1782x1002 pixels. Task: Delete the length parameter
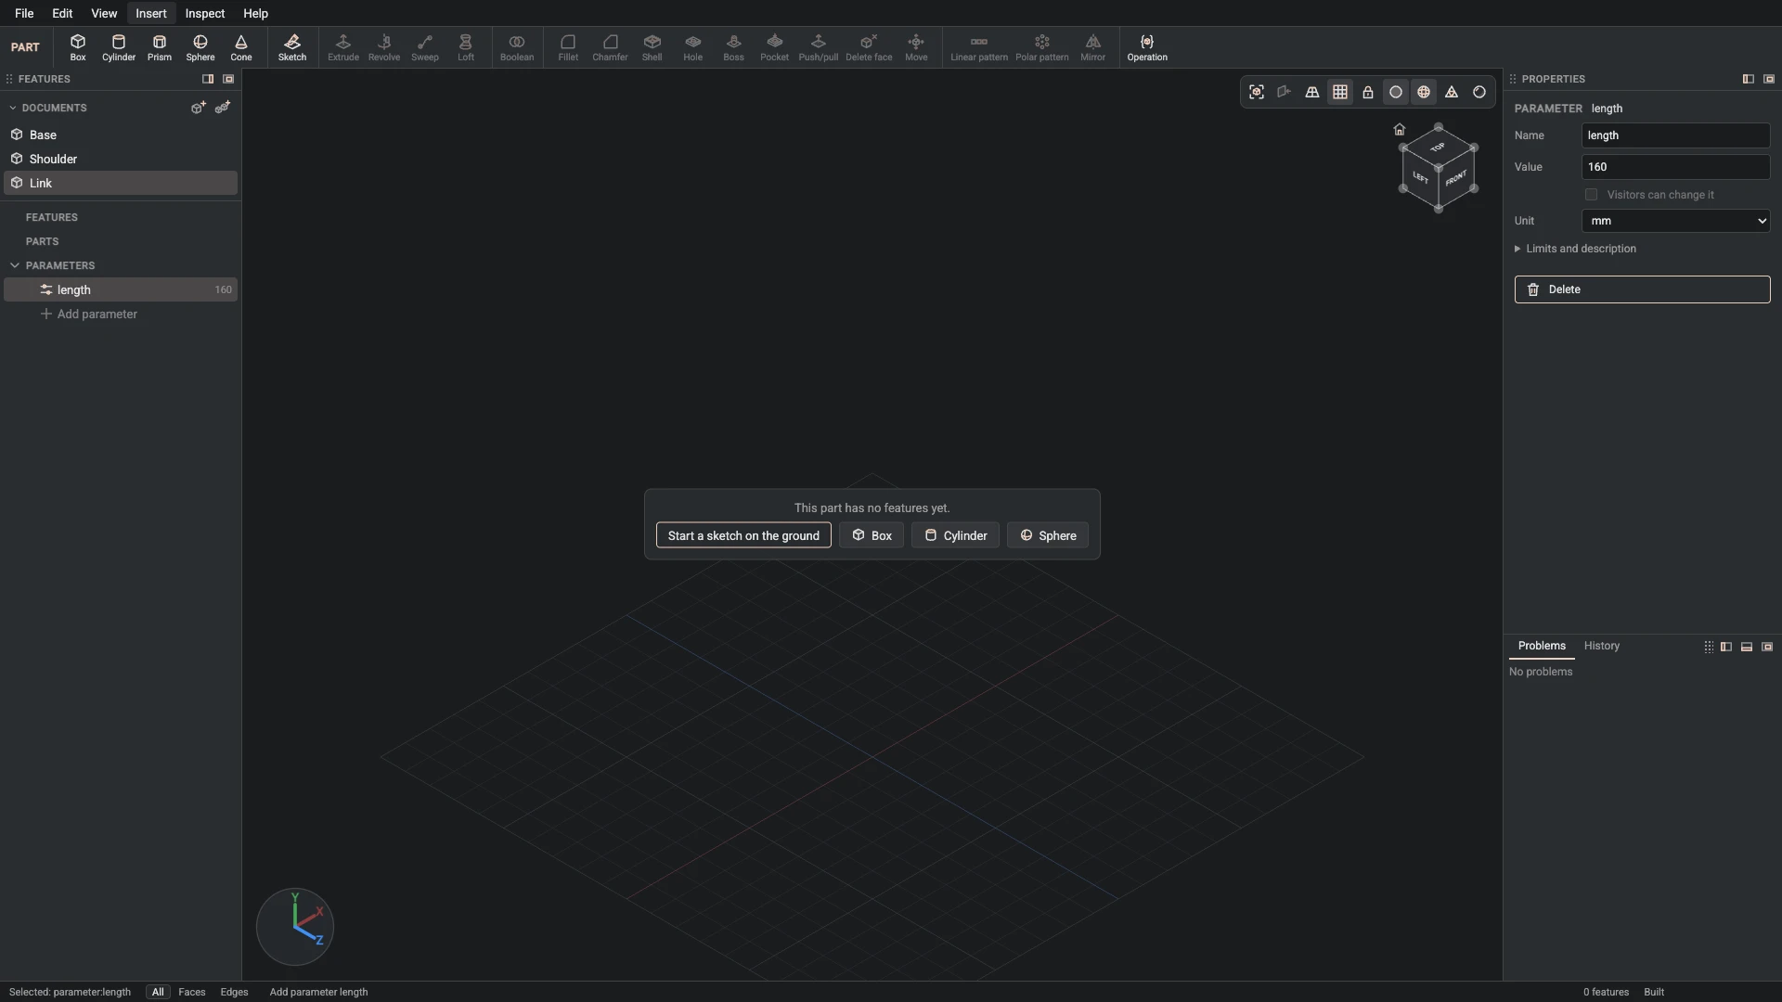click(x=1643, y=289)
